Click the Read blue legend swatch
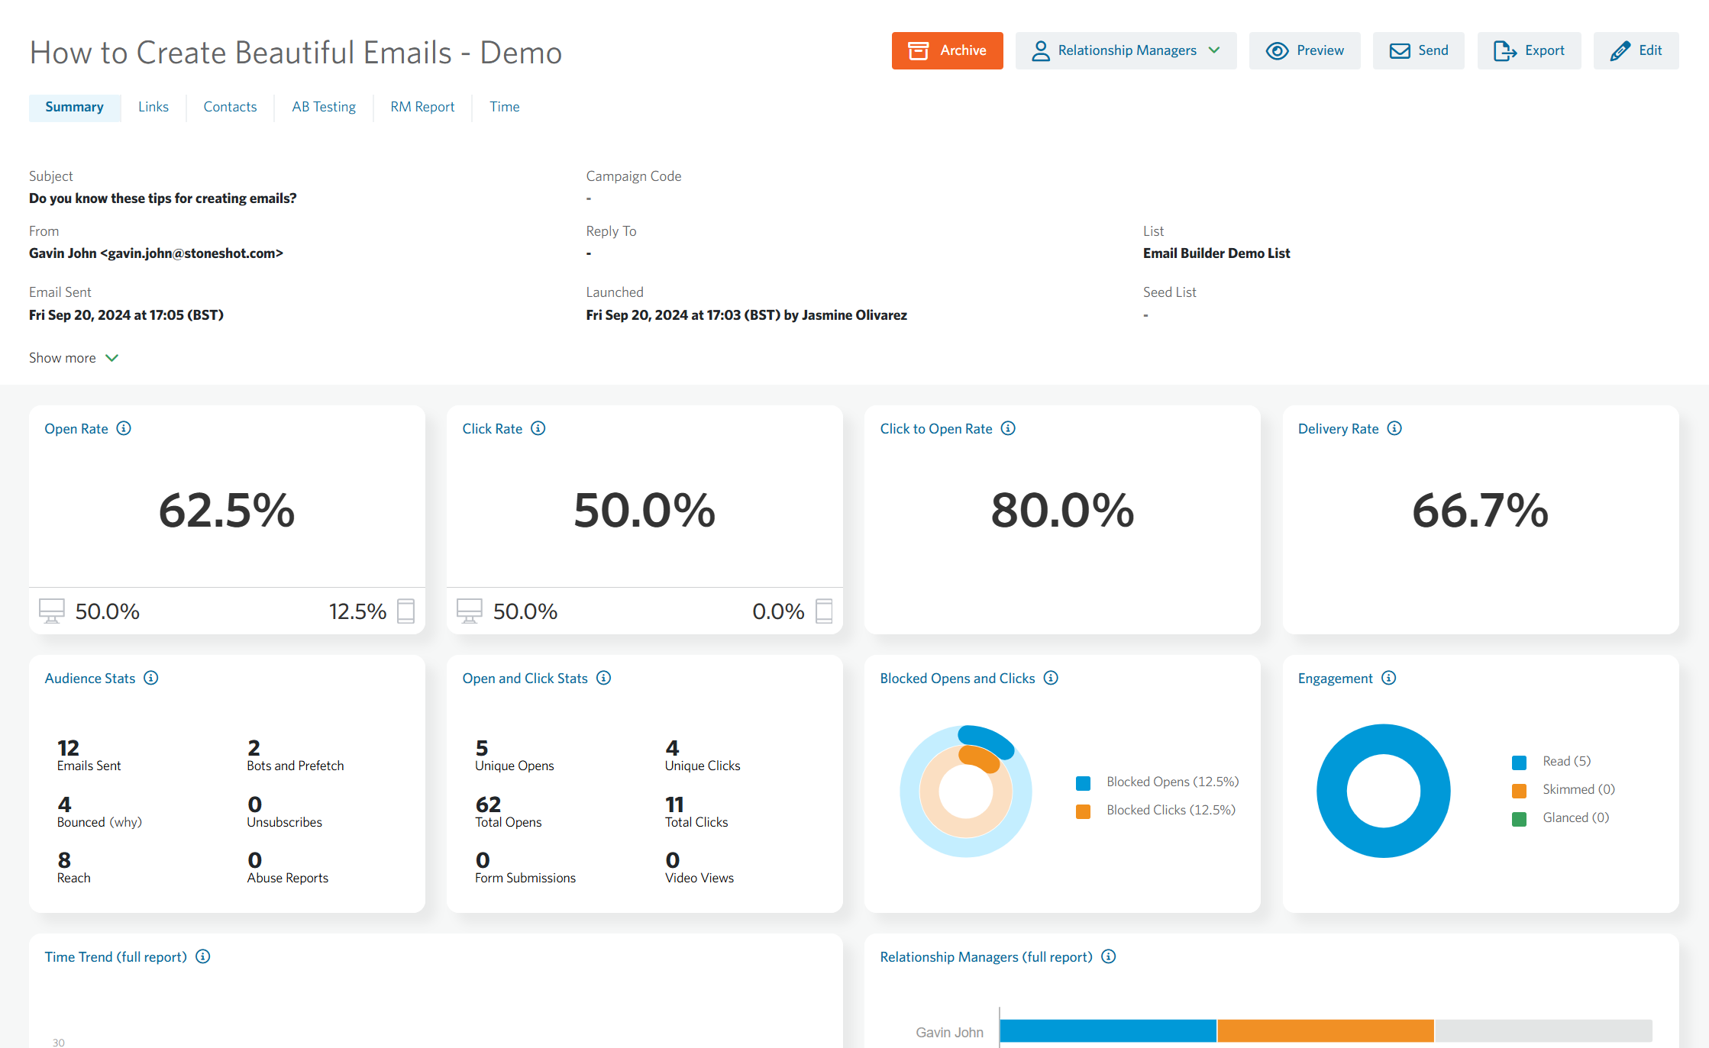This screenshot has width=1709, height=1048. coord(1519,762)
